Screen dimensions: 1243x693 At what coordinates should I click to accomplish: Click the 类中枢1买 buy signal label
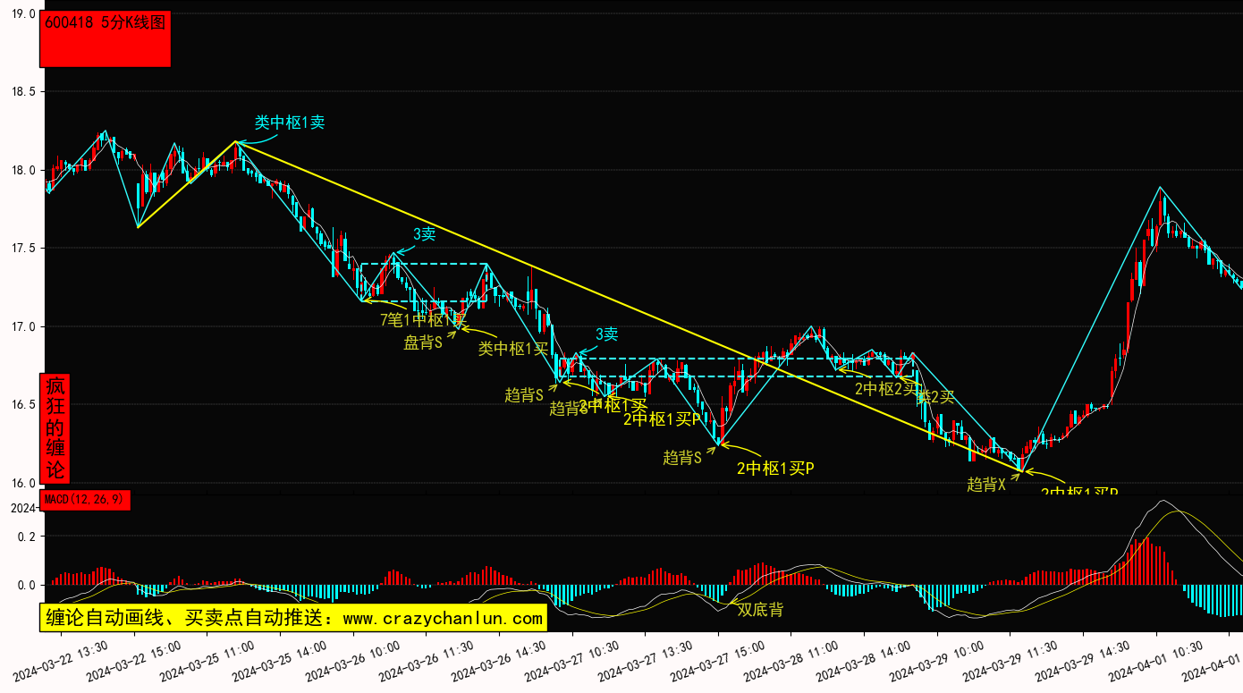click(x=512, y=349)
